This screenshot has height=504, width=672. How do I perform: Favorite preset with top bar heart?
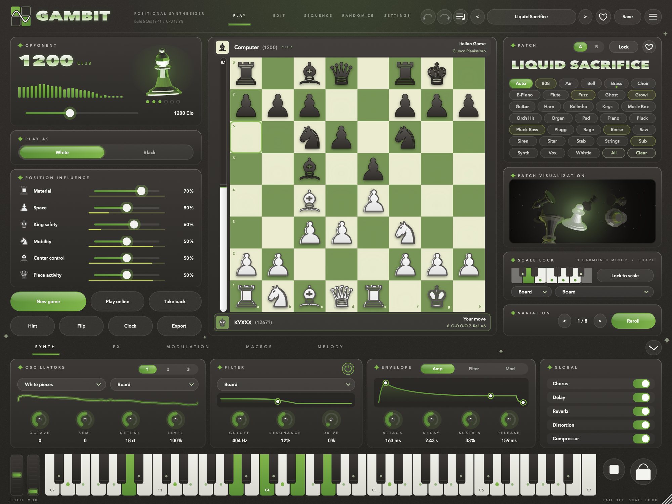[603, 17]
